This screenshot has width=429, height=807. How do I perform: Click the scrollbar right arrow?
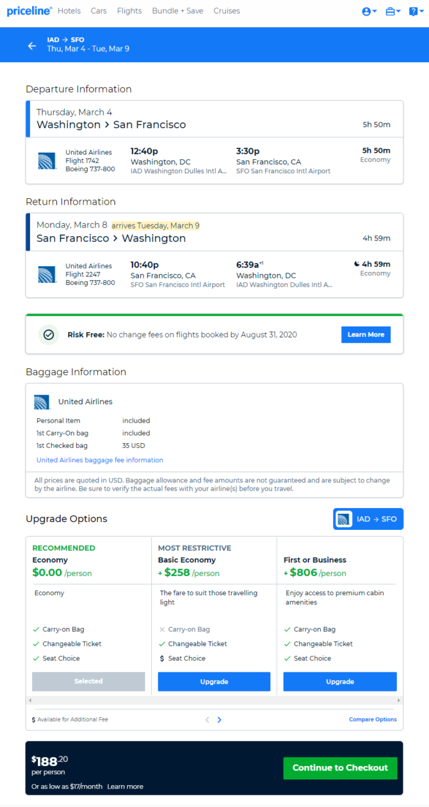[400, 701]
